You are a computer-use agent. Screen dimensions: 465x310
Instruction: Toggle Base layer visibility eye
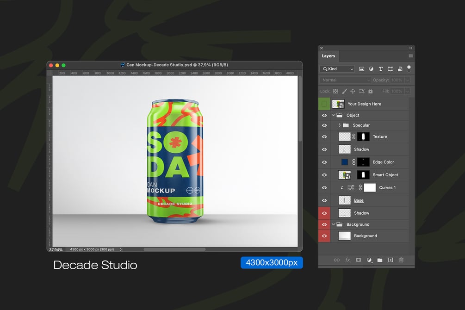click(x=324, y=200)
